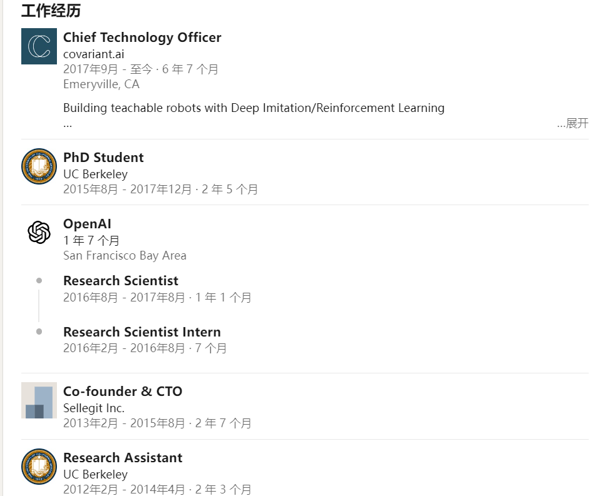Click the UC Berkeley seal beside PhD Student
The width and height of the screenshot is (605, 496).
[39, 166]
